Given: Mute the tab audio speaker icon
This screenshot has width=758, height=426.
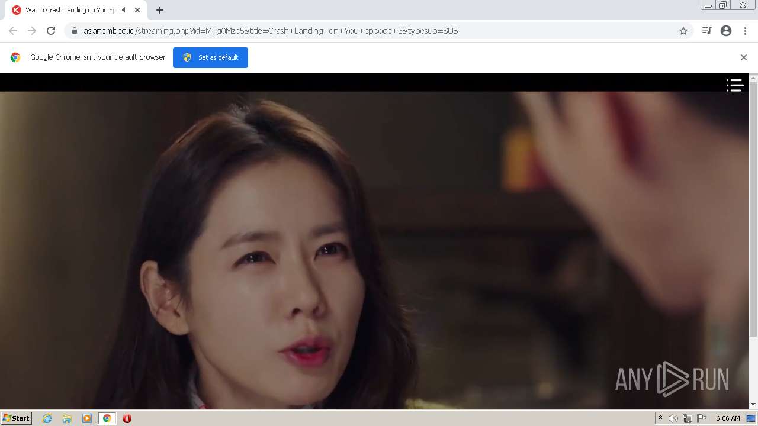Looking at the screenshot, I should click(x=125, y=10).
